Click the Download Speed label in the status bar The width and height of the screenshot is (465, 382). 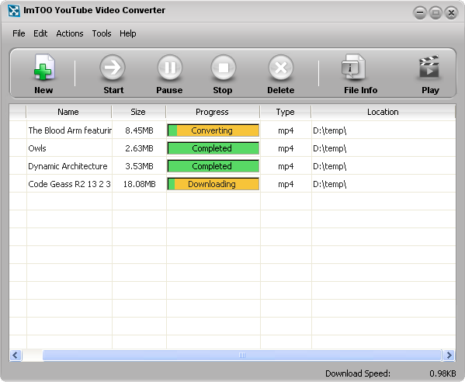tap(358, 373)
